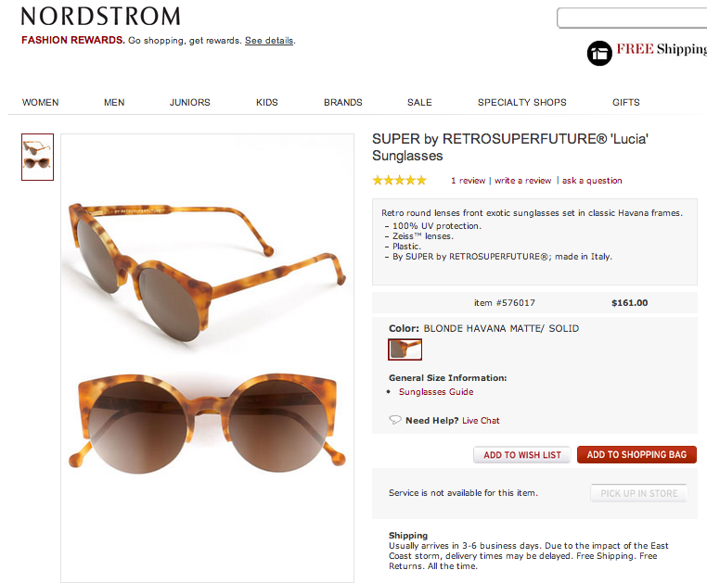This screenshot has width=707, height=583.
Task: Click the Pick Up in Store button
Action: point(639,493)
